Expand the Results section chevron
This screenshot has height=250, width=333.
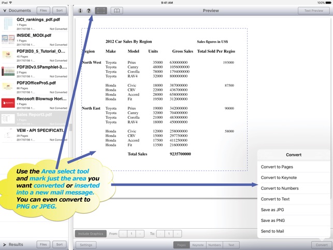[5, 245]
